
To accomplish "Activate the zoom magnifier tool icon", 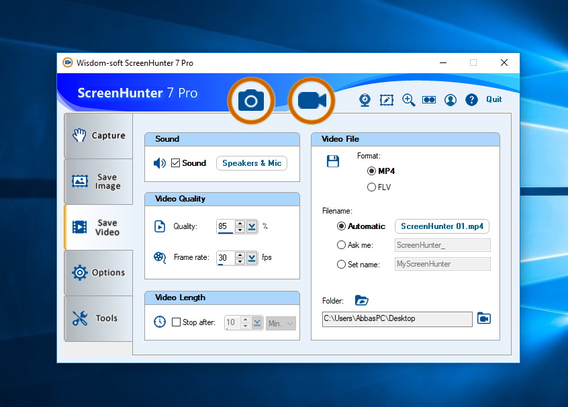I will click(408, 100).
